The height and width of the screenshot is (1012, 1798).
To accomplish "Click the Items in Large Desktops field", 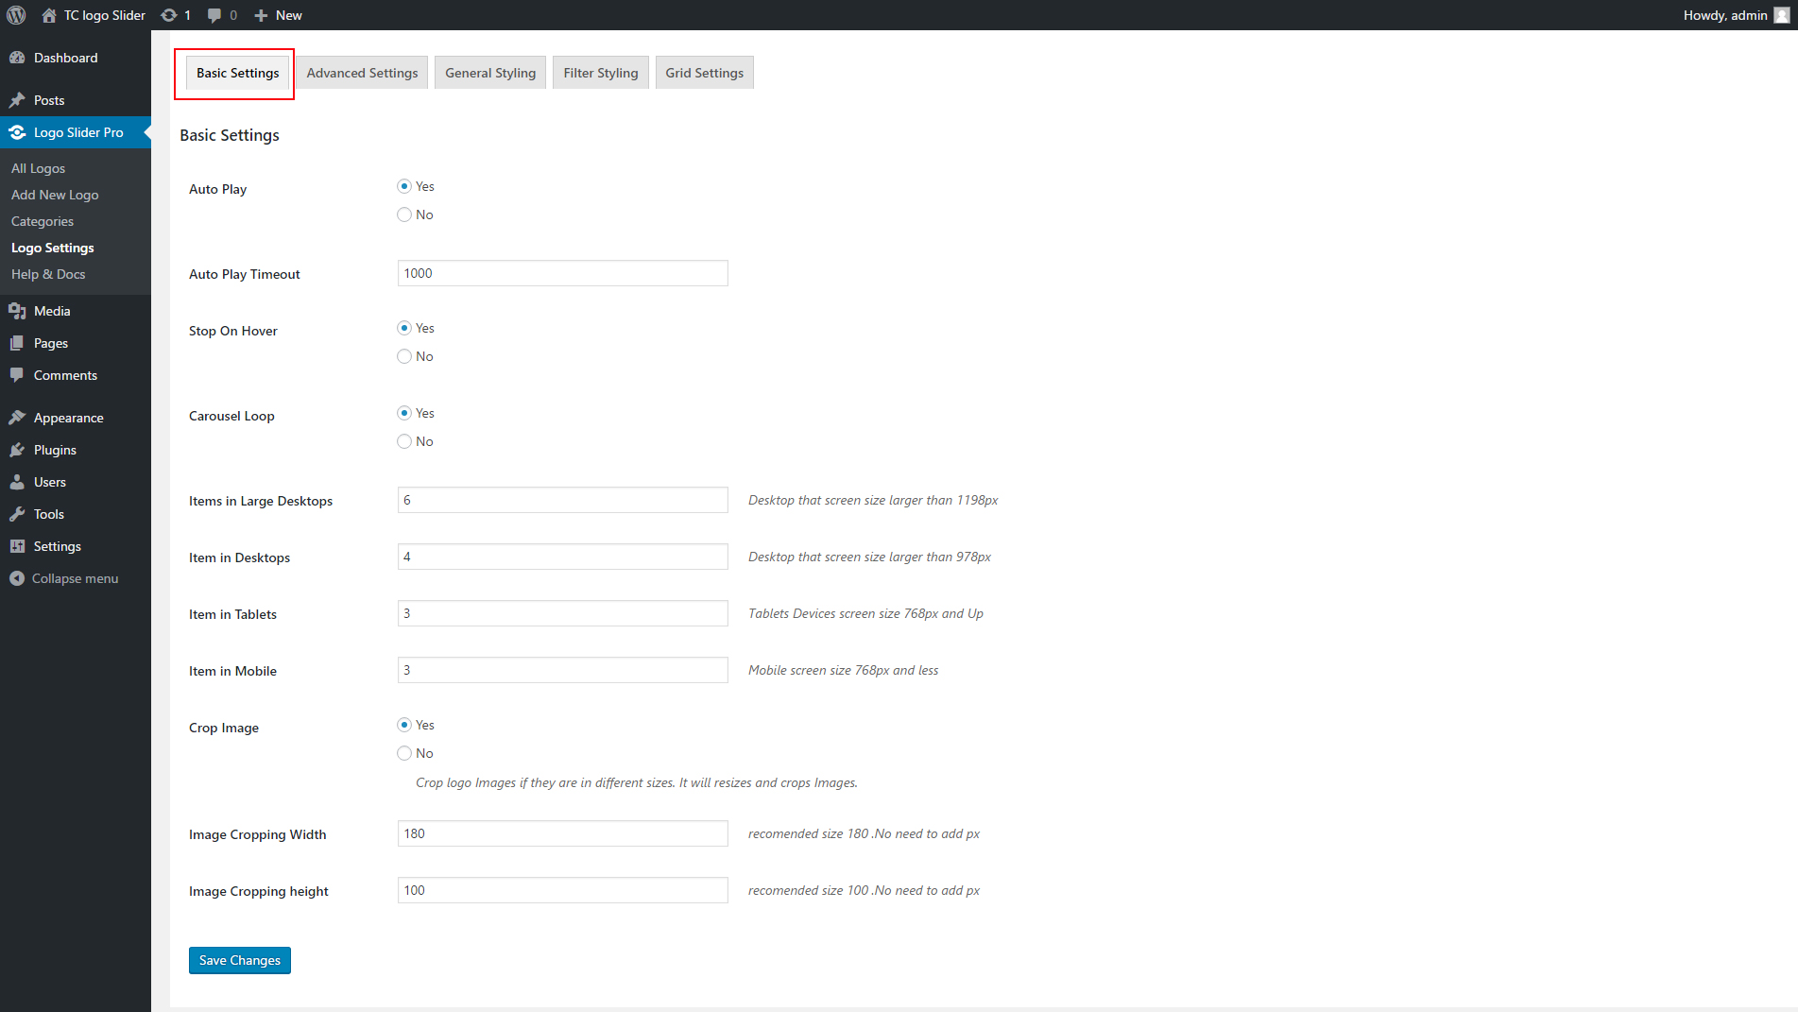I will click(563, 500).
